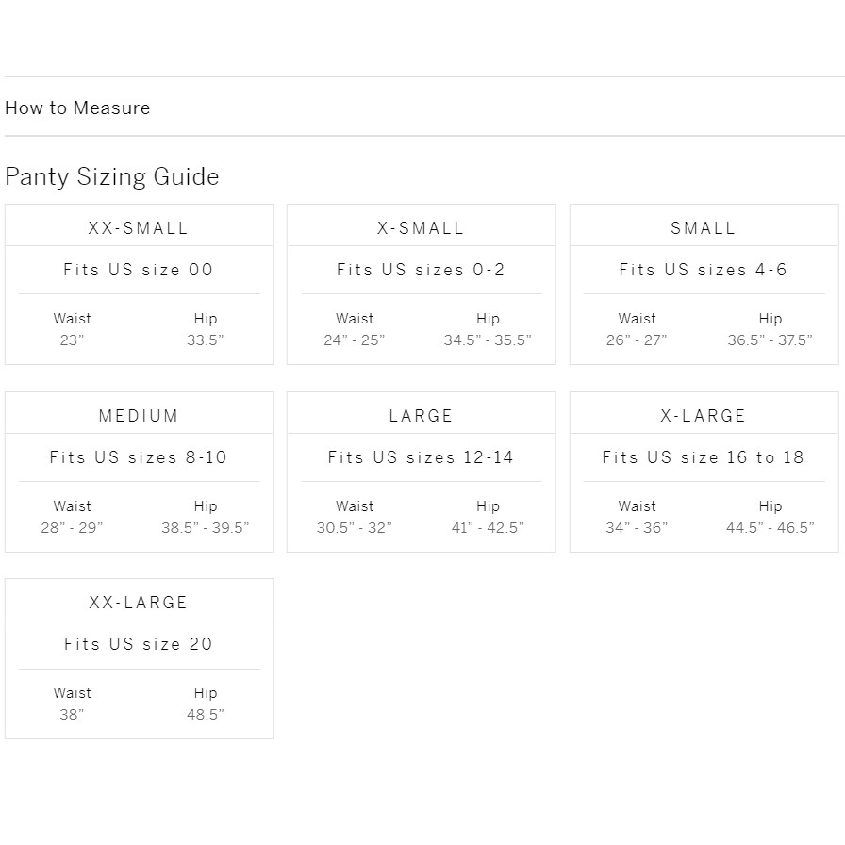
Task: Select the MEDIUM size card header
Action: click(x=139, y=416)
